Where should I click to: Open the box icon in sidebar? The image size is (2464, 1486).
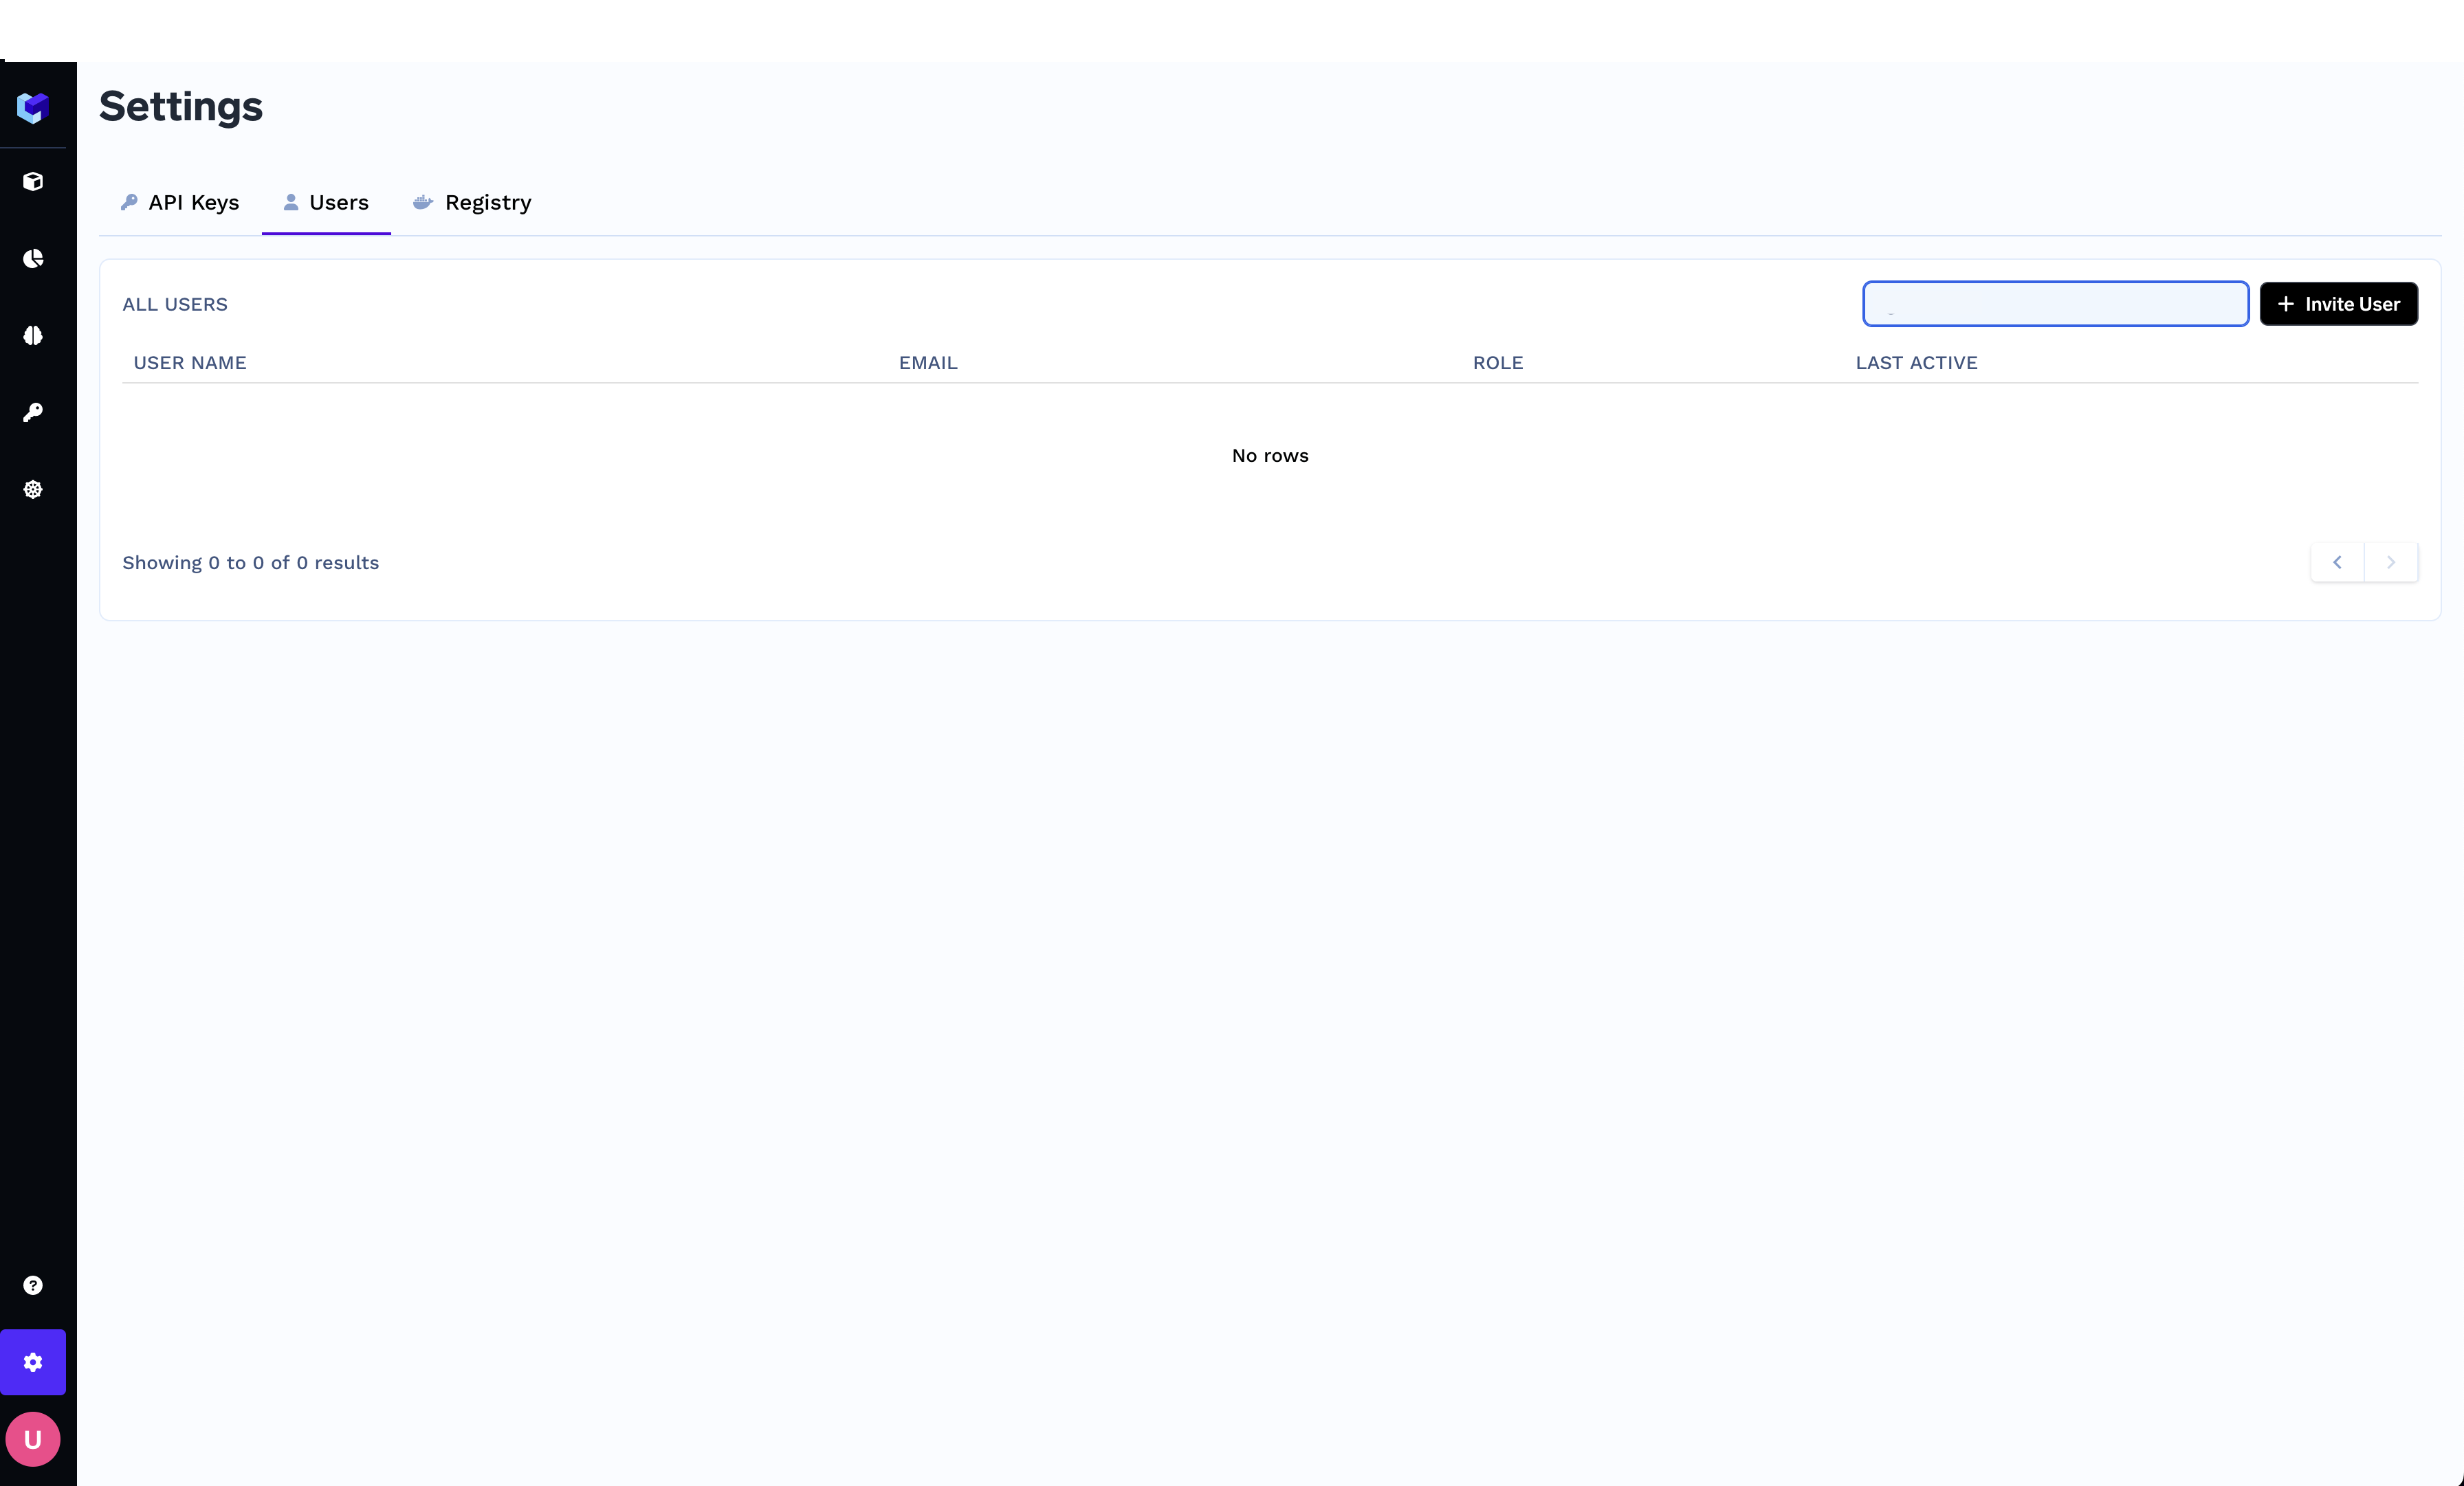(33, 181)
